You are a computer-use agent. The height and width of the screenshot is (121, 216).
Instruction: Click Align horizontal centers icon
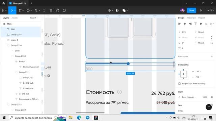point(185,24)
